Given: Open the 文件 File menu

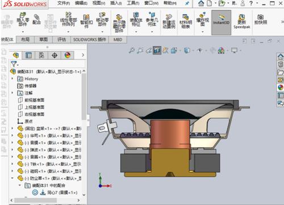Looking at the screenshot, I should click(x=64, y=3).
